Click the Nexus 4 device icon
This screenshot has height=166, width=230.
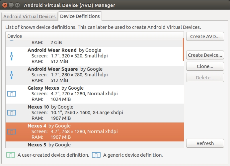point(11,132)
